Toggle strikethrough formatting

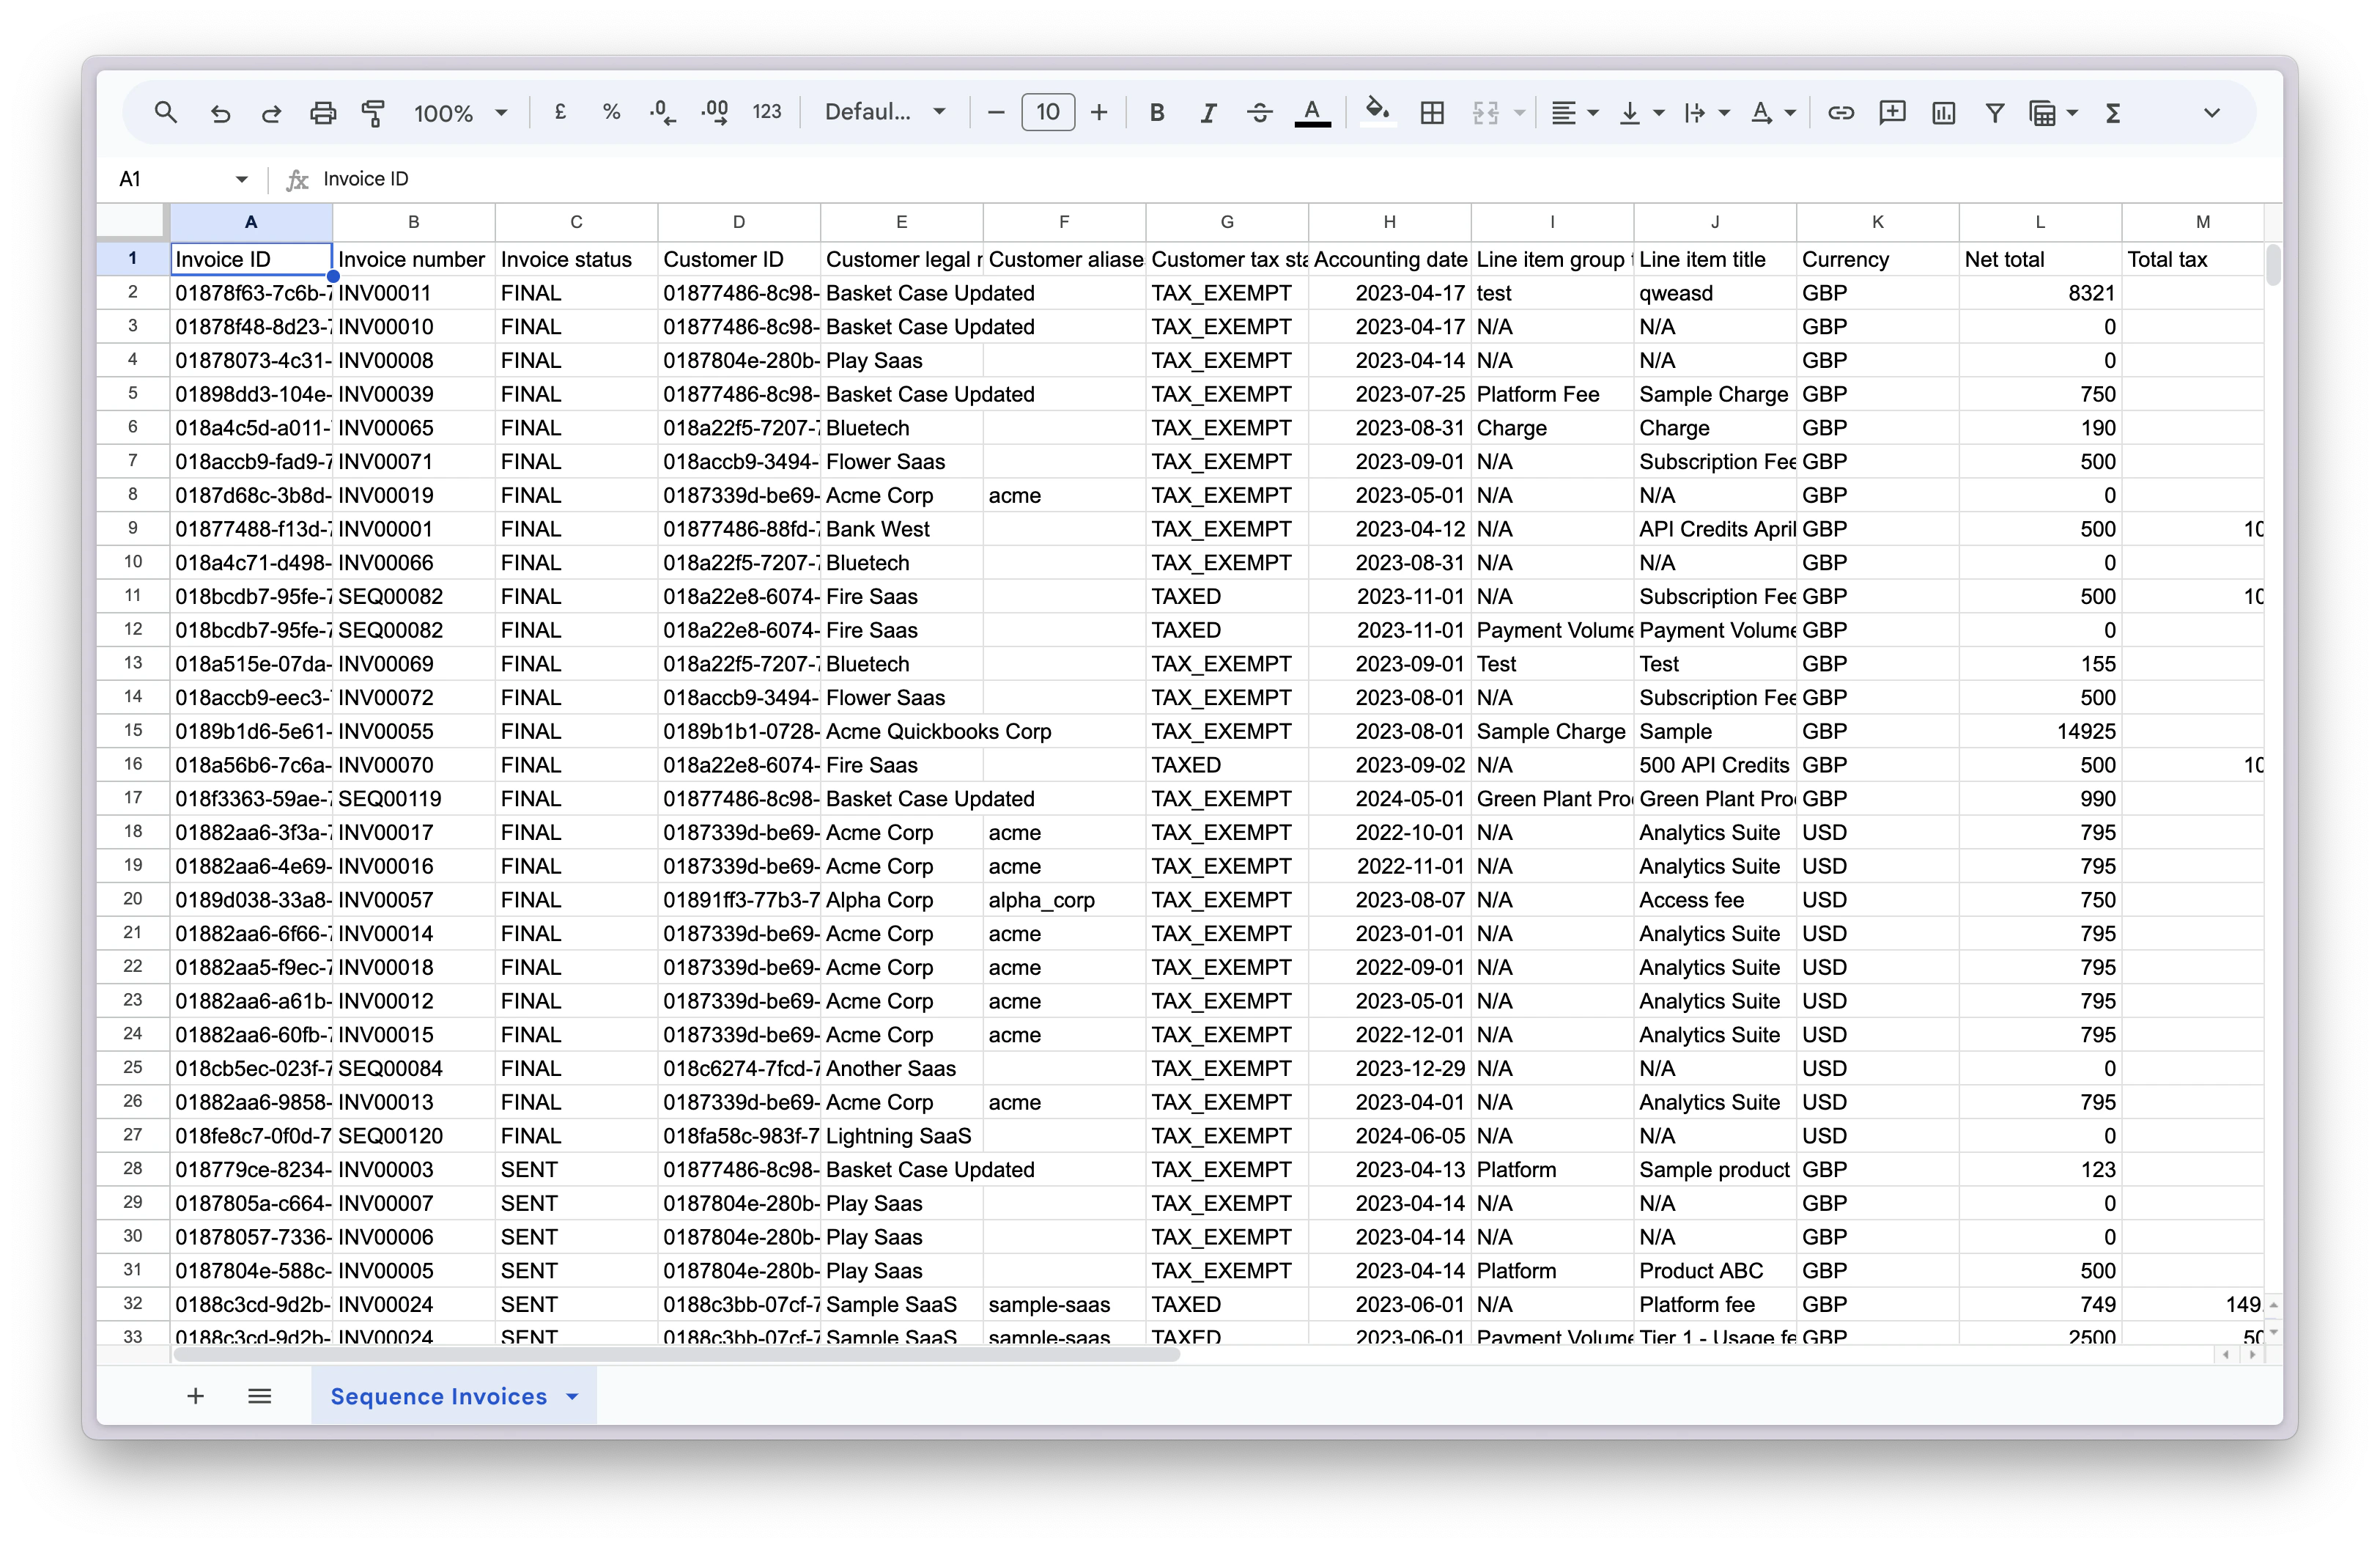(1260, 113)
